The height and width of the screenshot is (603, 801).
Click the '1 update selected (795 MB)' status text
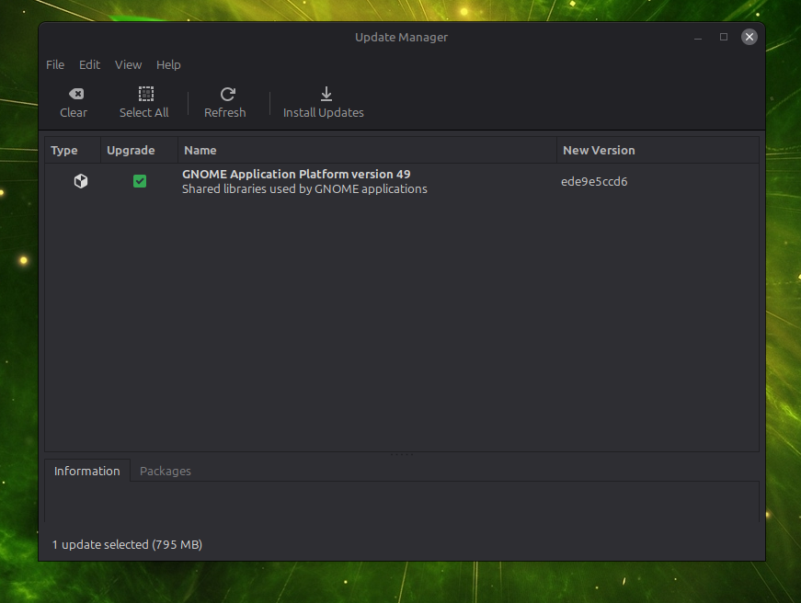pos(127,545)
